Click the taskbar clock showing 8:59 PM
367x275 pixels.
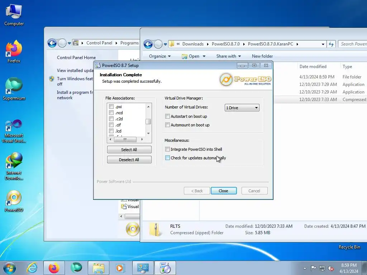349,268
